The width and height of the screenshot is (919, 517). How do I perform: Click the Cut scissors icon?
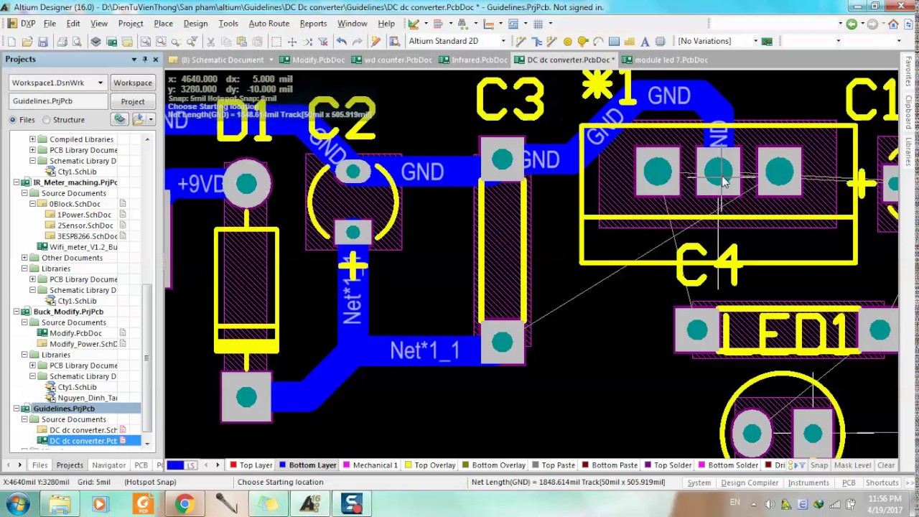pos(210,41)
